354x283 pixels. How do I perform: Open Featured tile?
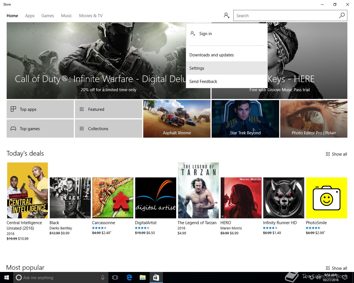108,109
